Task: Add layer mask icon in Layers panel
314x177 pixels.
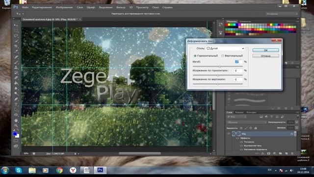Action: click(x=268, y=153)
